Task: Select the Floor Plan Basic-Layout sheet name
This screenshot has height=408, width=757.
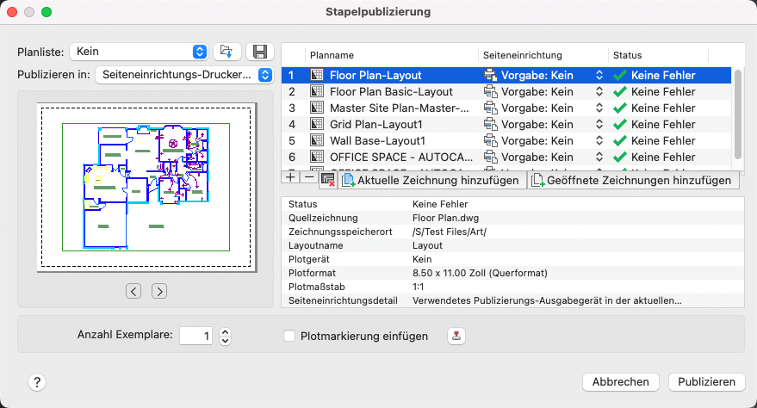Action: (x=392, y=91)
